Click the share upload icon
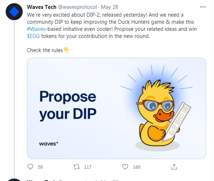Image resolution: width=214 pixels, height=181 pixels. pos(174,167)
